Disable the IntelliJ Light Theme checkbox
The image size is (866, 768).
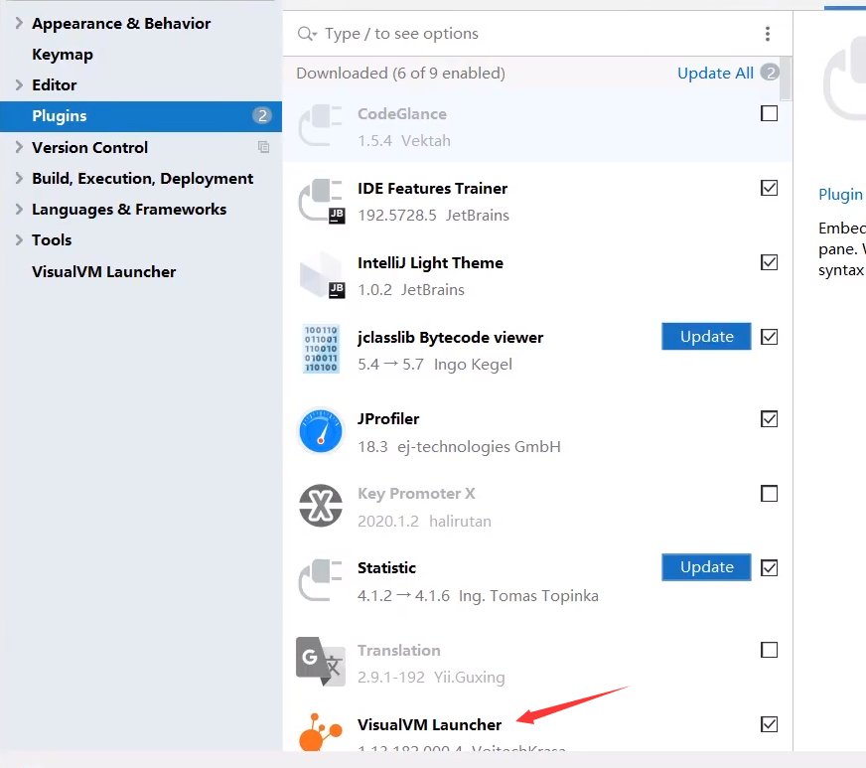[769, 262]
